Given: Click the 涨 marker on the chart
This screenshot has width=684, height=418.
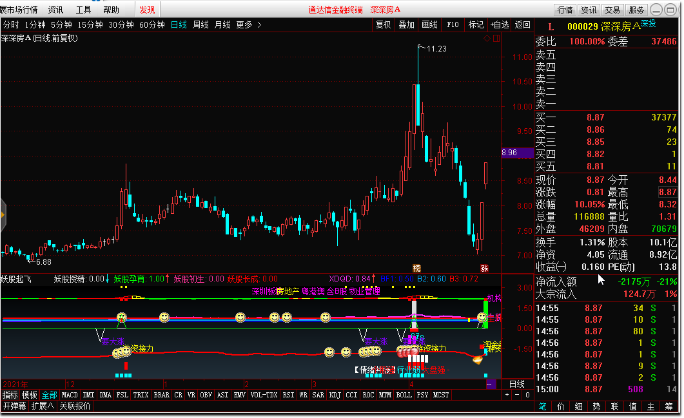Looking at the screenshot, I should [x=484, y=268].
